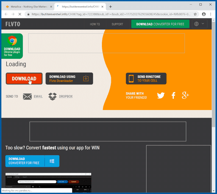The height and width of the screenshot is (194, 217).
Task: Click the site padlock icon
Action: 28,14
